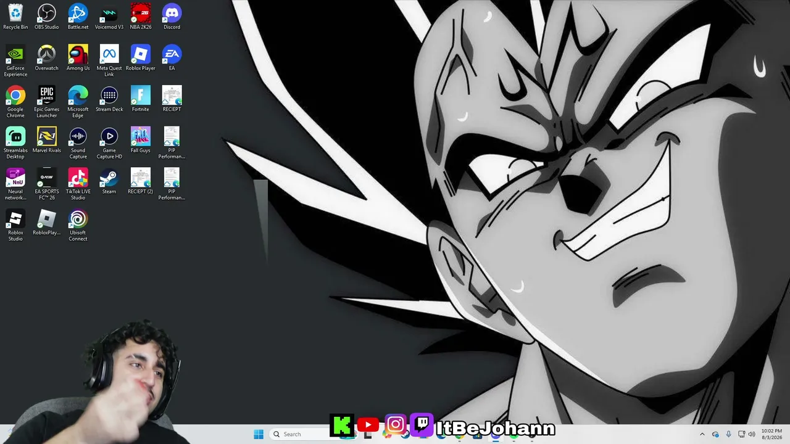Select the Among Us shortcut
790x444 pixels.
[x=78, y=58]
